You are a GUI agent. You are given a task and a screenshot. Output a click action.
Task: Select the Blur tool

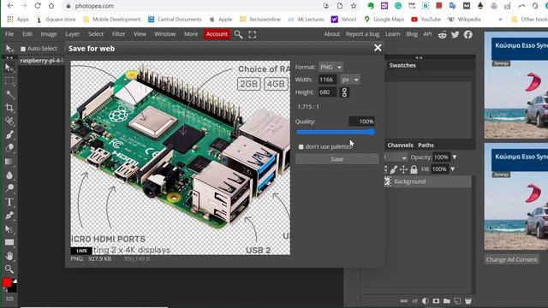[x=9, y=175]
